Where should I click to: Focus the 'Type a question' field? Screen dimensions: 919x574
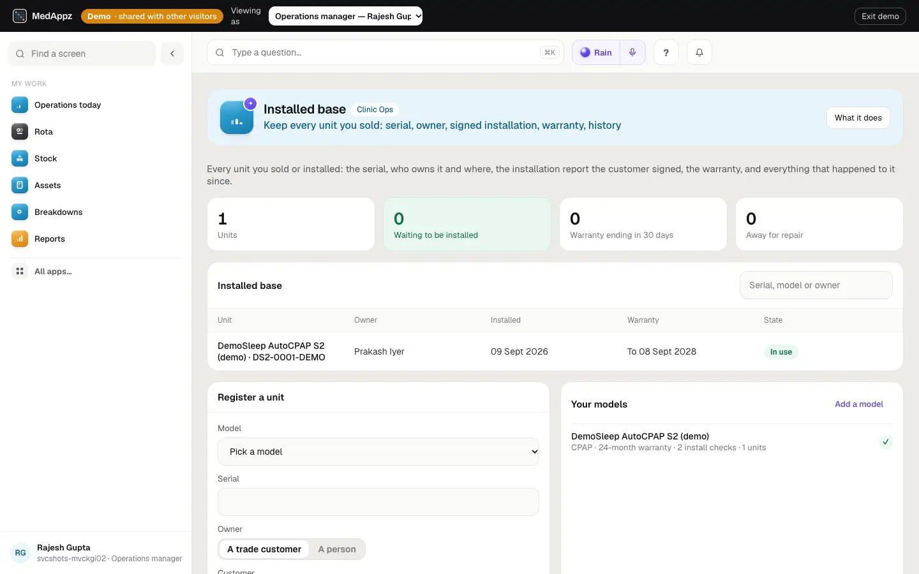click(x=385, y=52)
